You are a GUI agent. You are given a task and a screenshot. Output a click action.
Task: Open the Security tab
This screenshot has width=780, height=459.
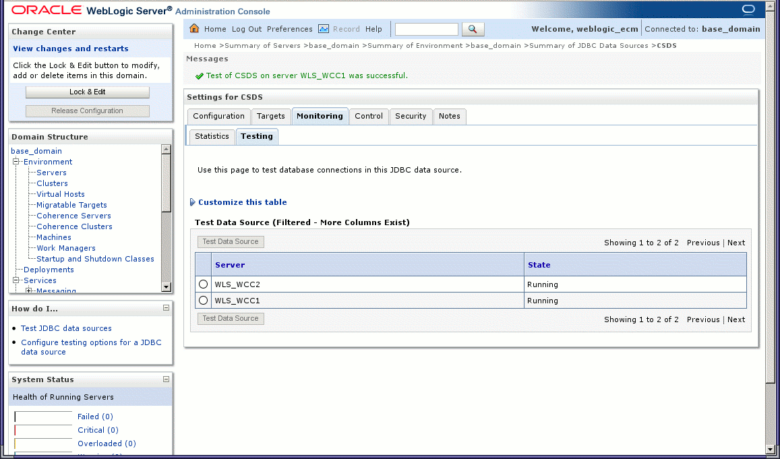click(x=411, y=116)
